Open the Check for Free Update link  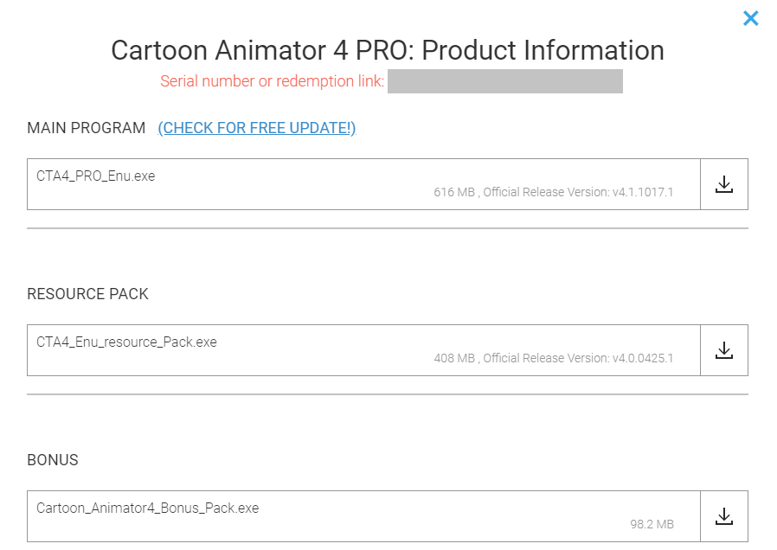257,128
